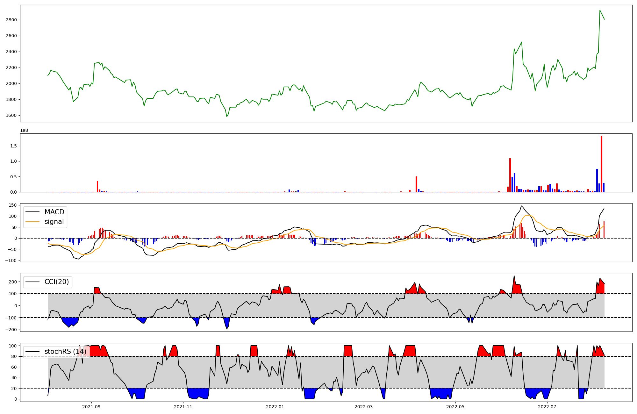Click the 150 tick on MACD axis
637x414 pixels.
[13, 205]
